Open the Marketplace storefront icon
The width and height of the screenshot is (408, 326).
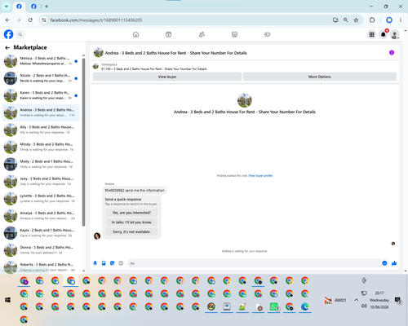coord(234,34)
